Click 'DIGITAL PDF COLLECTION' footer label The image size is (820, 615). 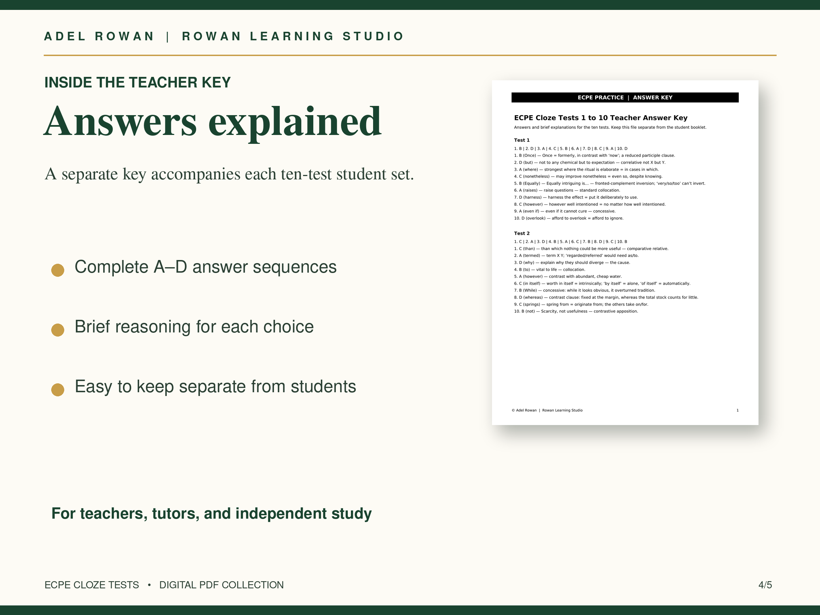[x=221, y=585]
